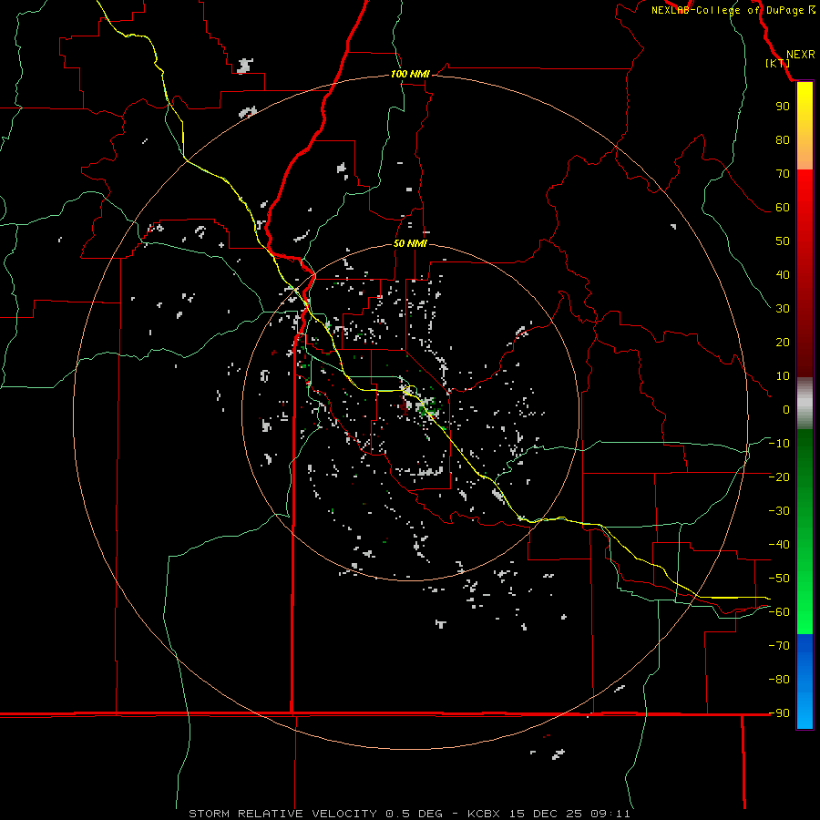Click the positive 10 scale value
820x820 pixels.
point(783,376)
